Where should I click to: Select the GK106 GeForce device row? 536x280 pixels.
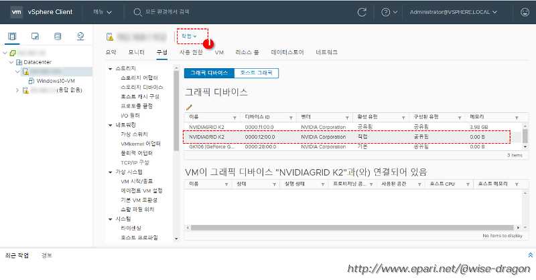[x=353, y=146]
